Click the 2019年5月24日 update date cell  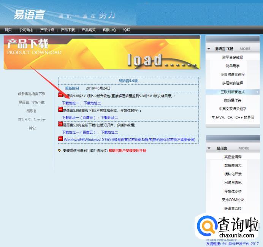tap(98, 88)
